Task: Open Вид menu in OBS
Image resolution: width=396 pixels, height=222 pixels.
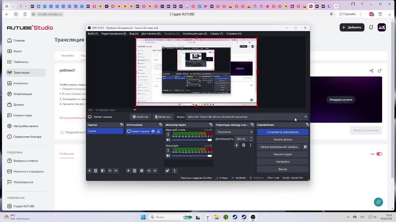Action: pyautogui.click(x=134, y=34)
